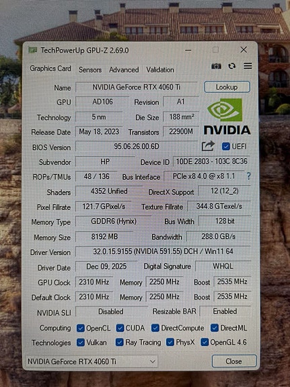Click the Default Clock field 2310 MHz
The width and height of the screenshot is (290, 387).
(x=94, y=297)
